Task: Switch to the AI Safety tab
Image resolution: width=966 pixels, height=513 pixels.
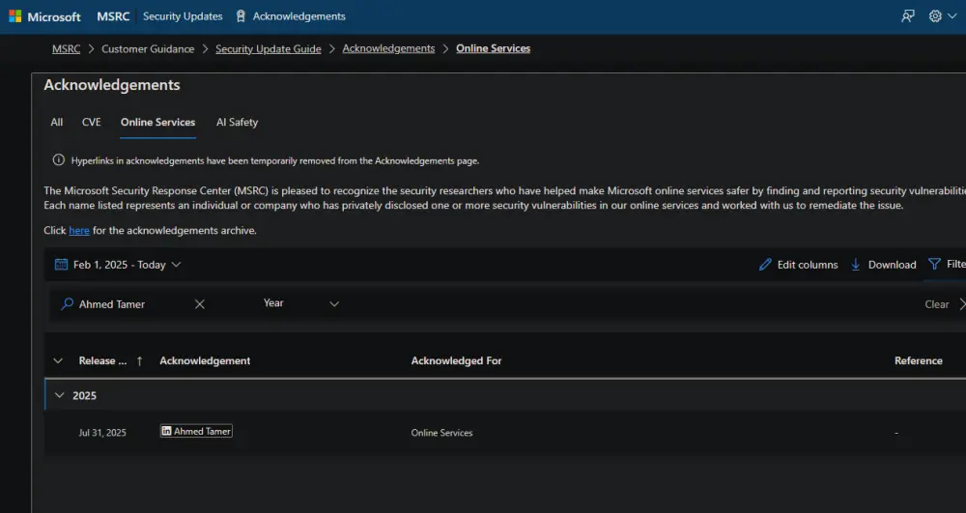Action: (238, 122)
